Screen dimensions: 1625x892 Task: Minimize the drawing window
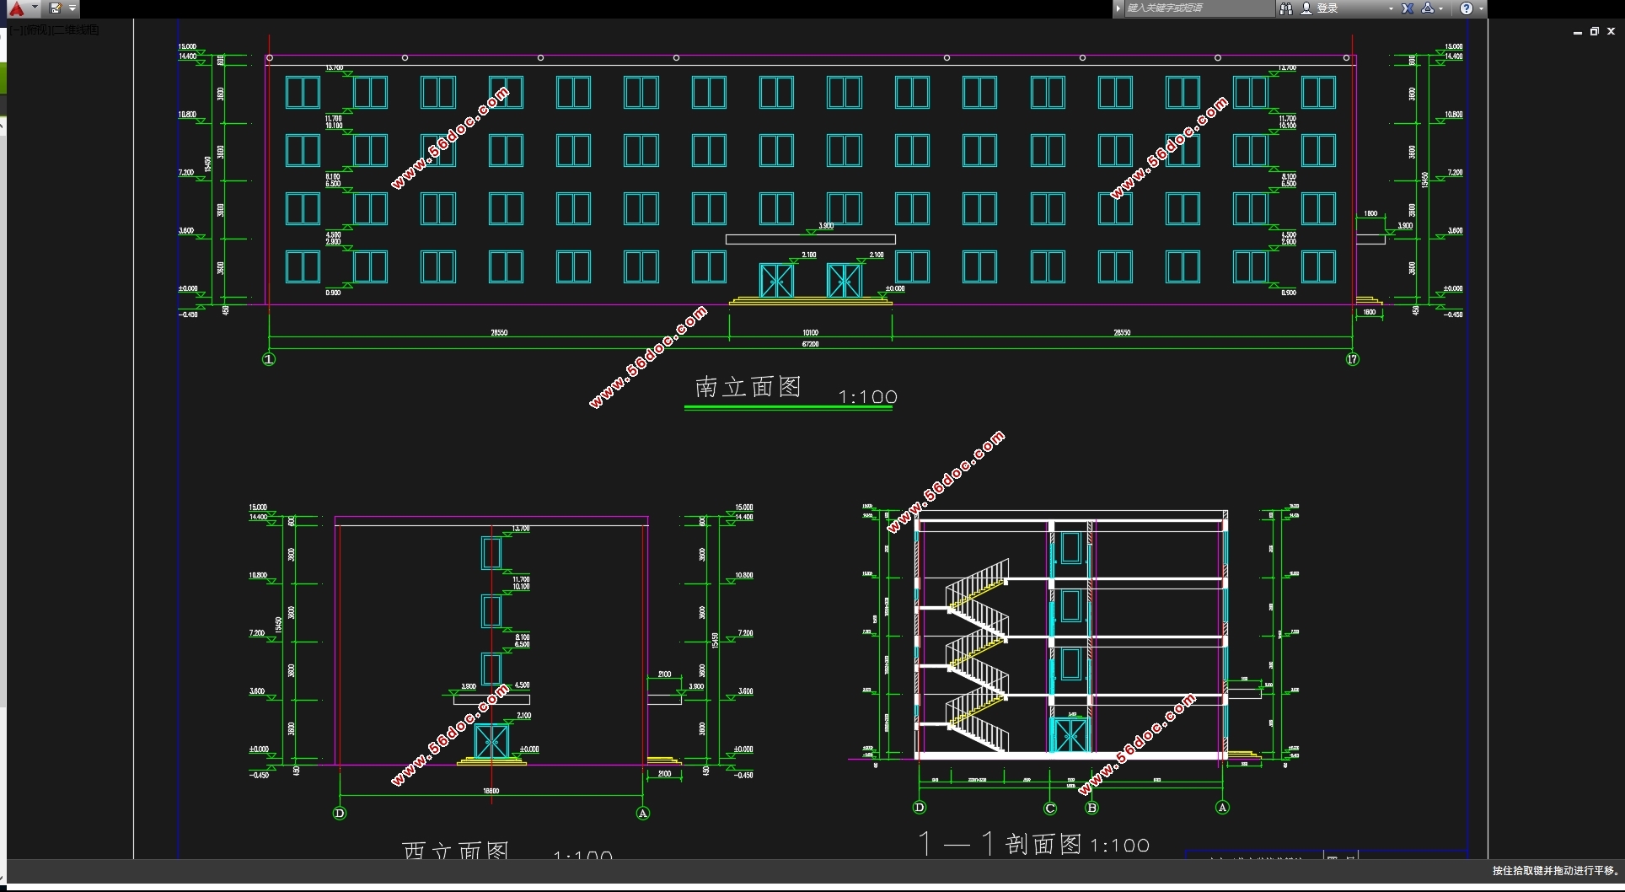tap(1577, 31)
